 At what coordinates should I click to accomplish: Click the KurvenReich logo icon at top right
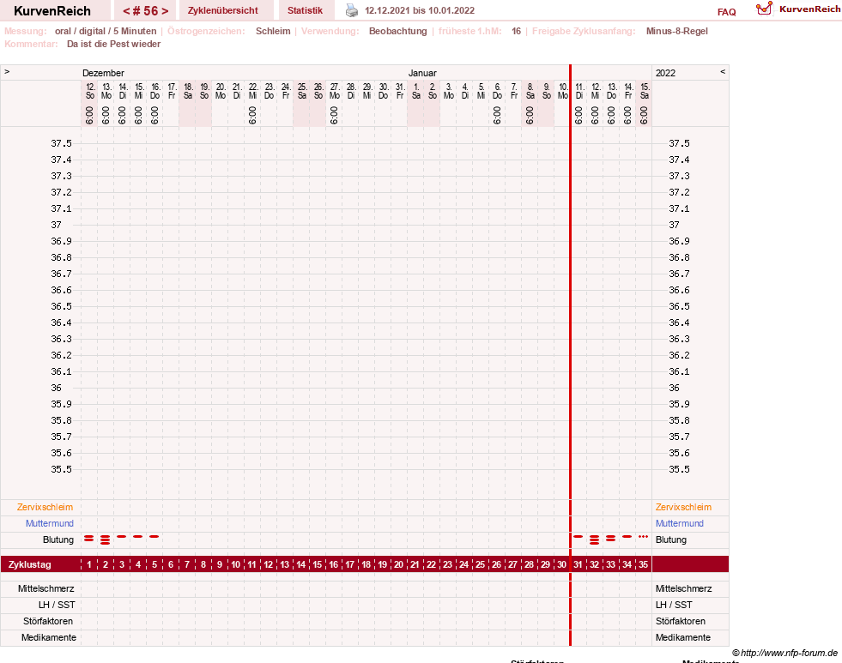(x=764, y=9)
